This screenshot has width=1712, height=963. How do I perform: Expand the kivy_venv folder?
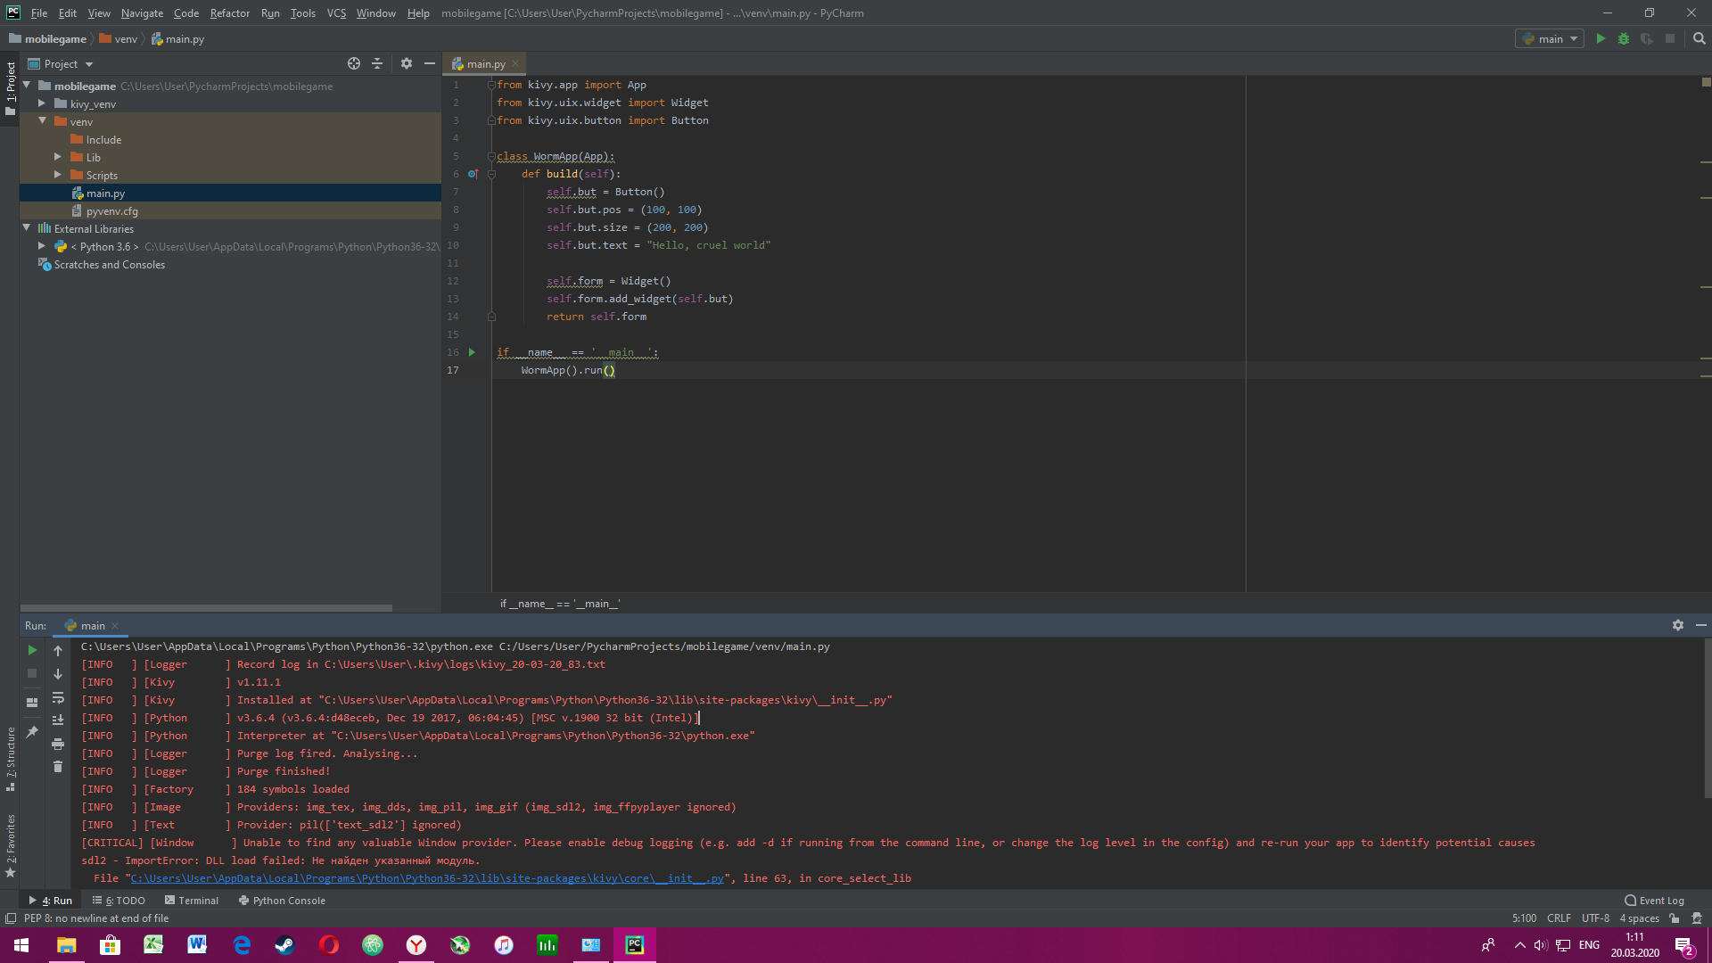(42, 103)
